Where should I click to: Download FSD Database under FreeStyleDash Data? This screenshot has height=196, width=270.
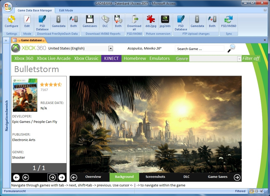[x=42, y=23]
